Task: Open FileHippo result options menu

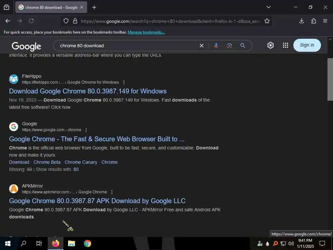Action: [x=124, y=82]
